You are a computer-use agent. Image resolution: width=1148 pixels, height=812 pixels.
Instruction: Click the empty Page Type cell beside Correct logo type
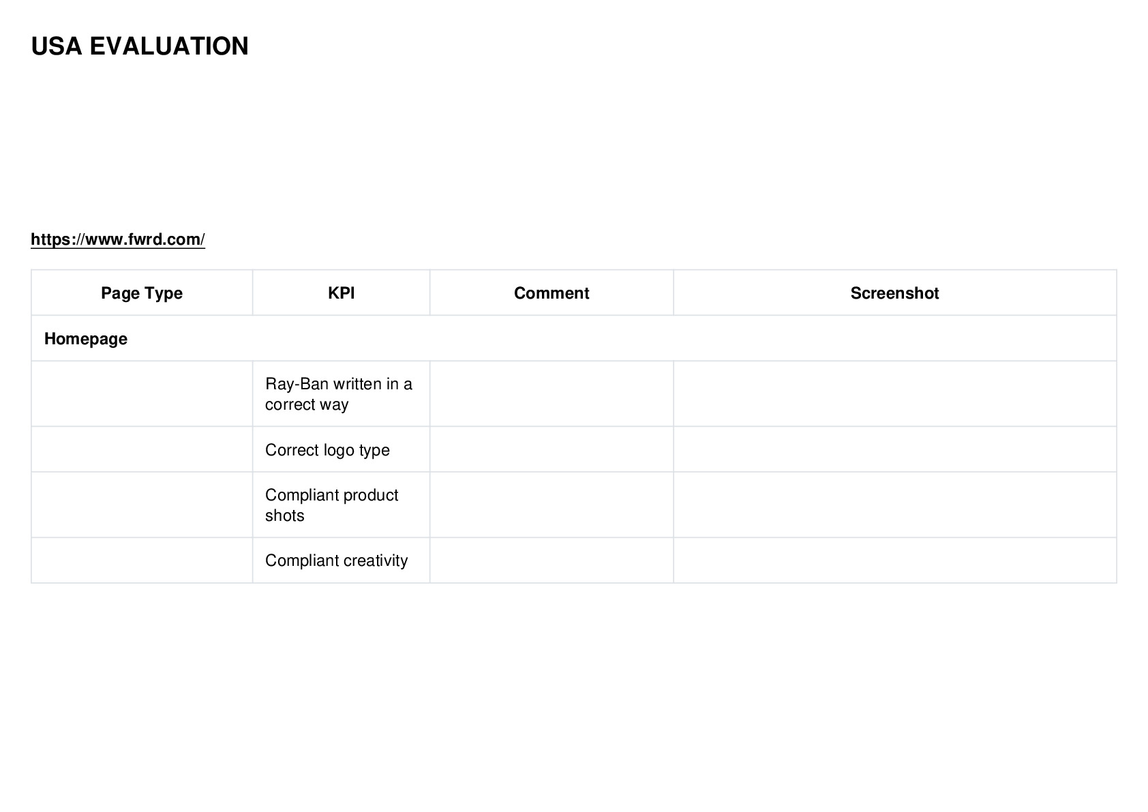click(x=142, y=449)
